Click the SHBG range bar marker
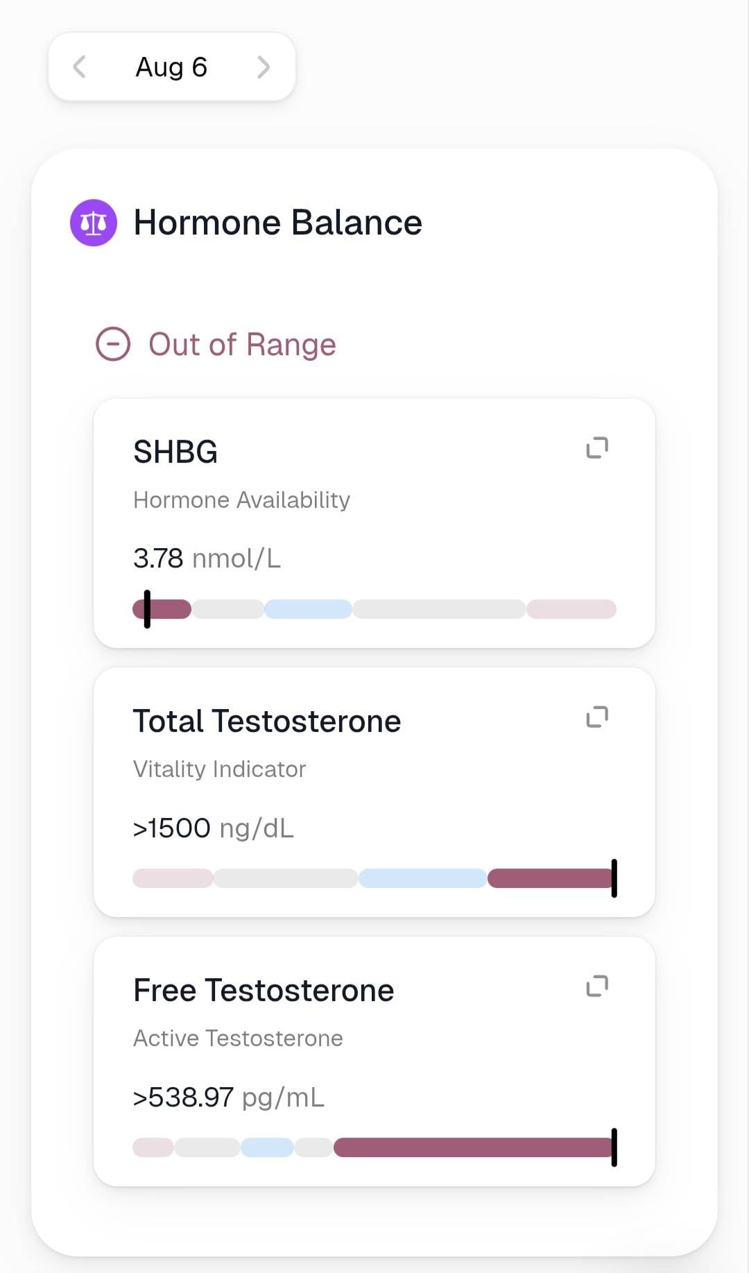Screen dimensions: 749x1273 (147, 609)
